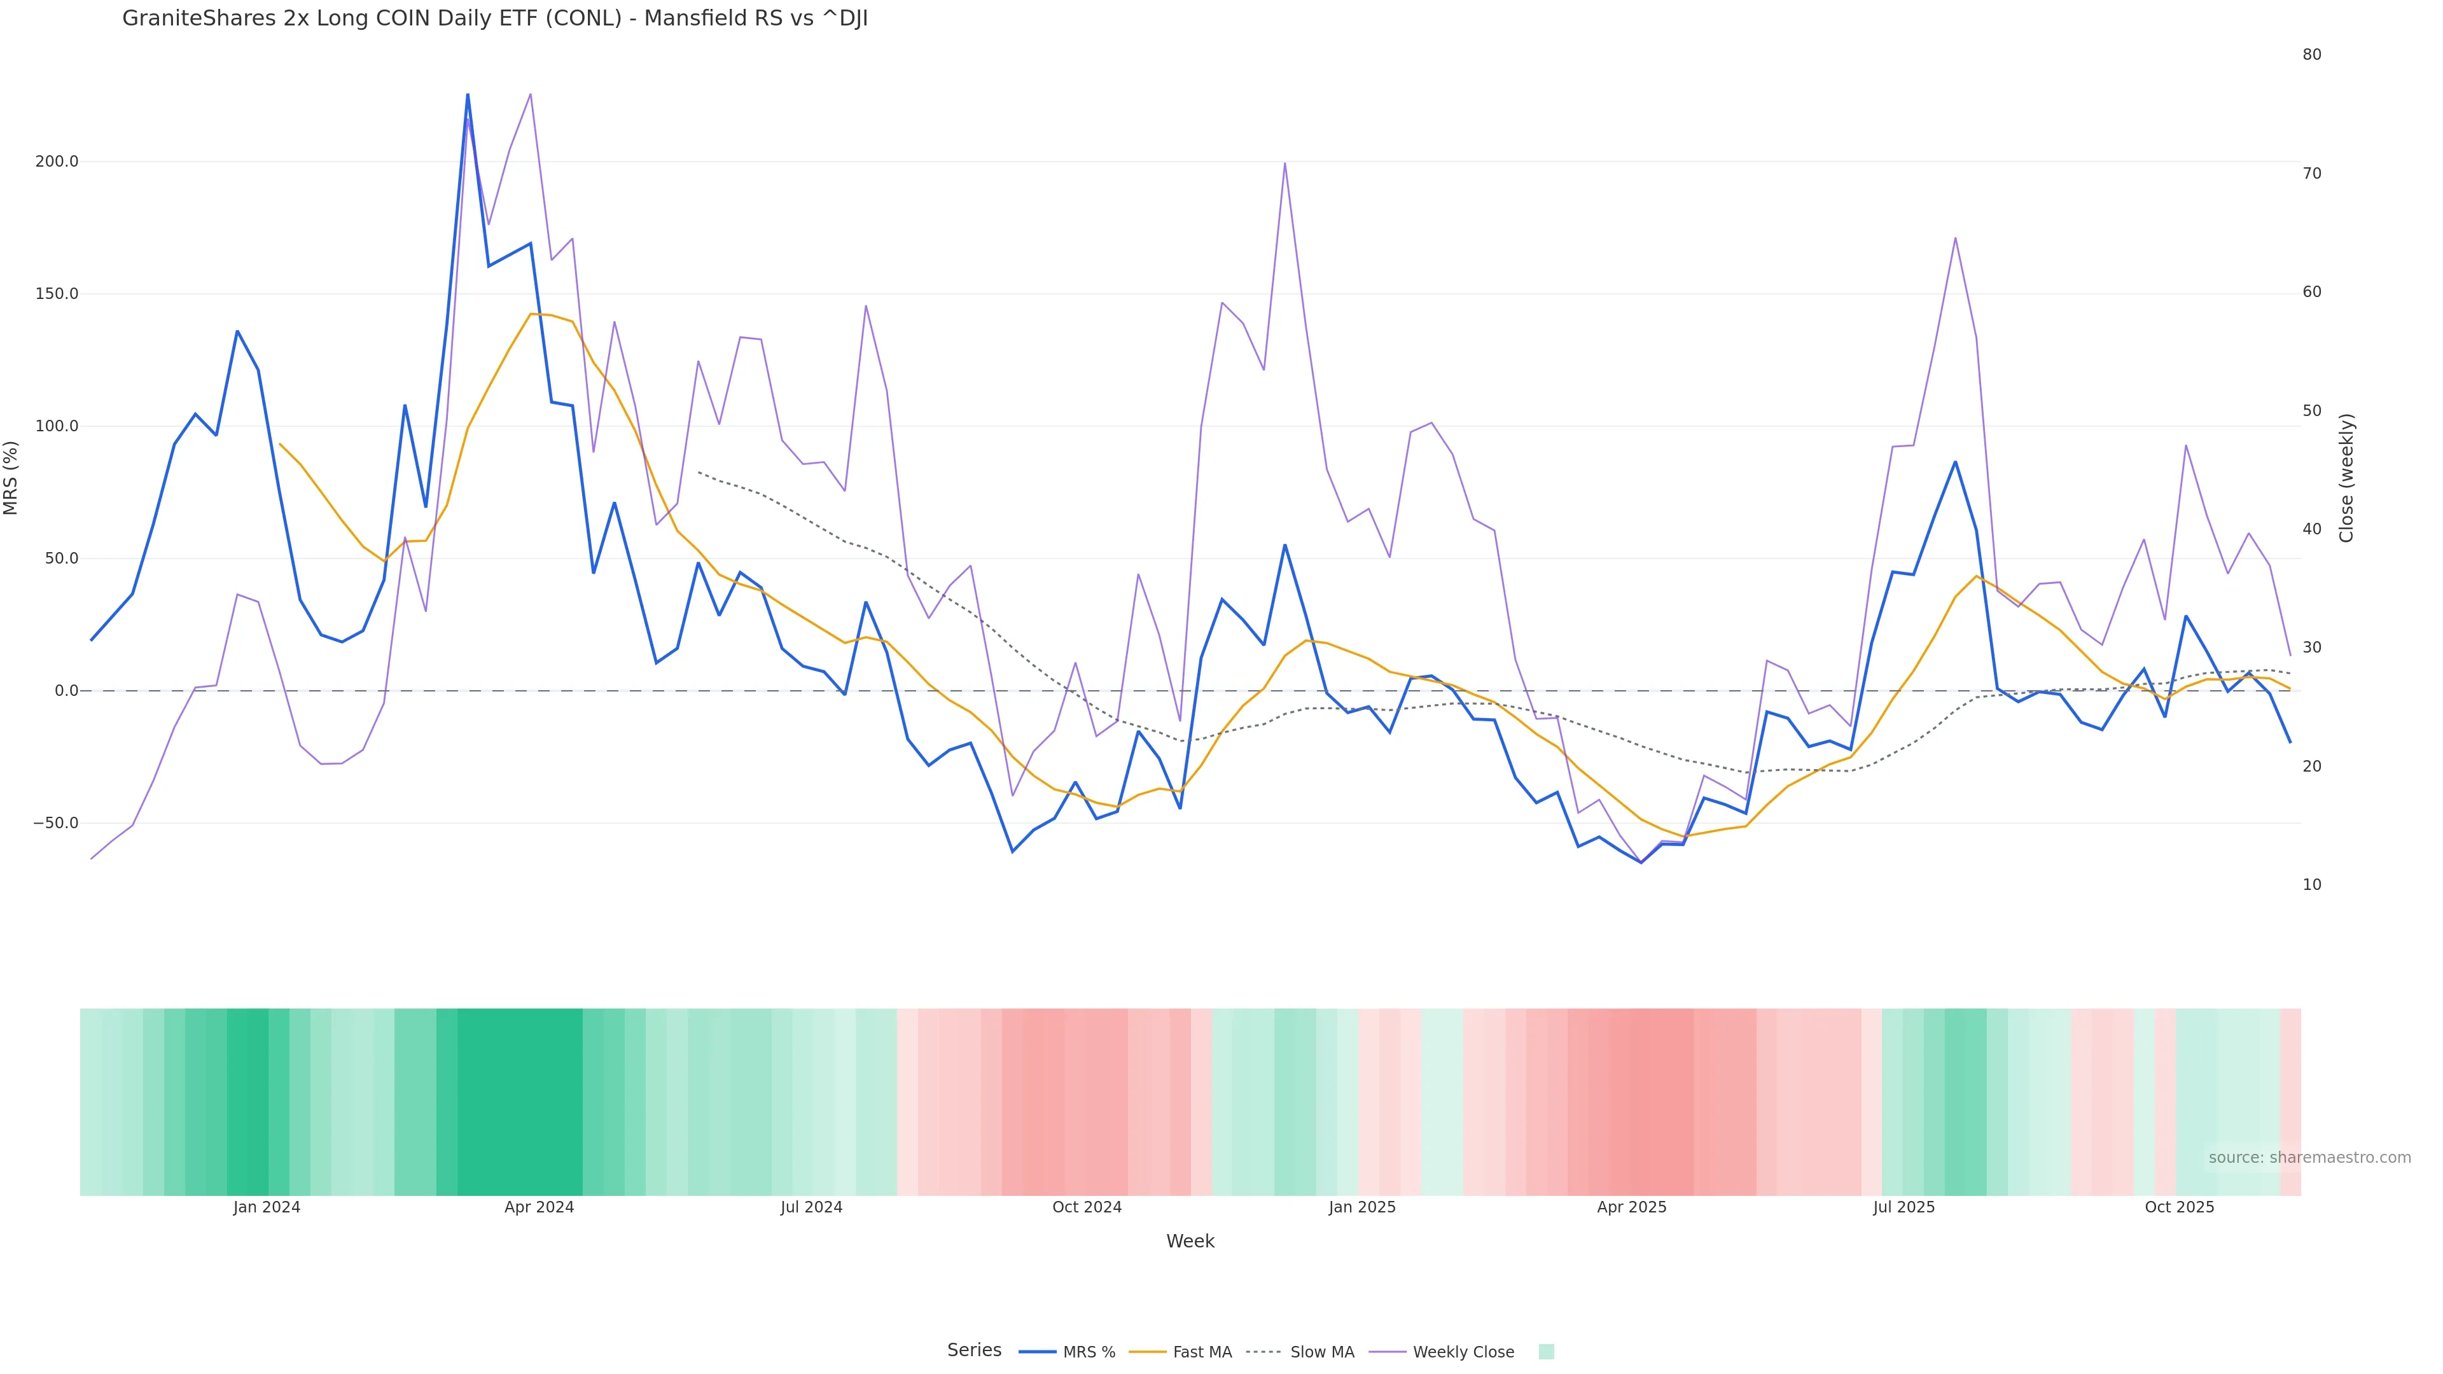2443x1374 pixels.
Task: Click the 0.0 baseline axis label
Action: click(66, 690)
